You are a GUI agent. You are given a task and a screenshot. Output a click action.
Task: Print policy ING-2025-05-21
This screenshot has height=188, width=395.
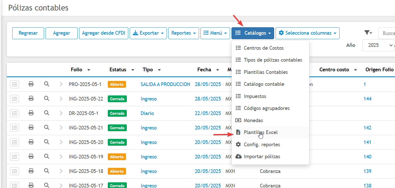point(31,128)
